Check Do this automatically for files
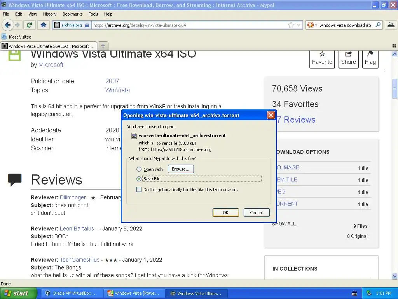This screenshot has height=299, width=398. click(139, 190)
